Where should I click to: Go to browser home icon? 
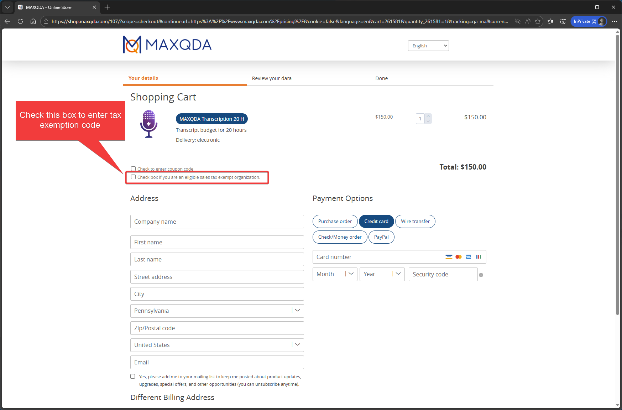[x=33, y=21]
